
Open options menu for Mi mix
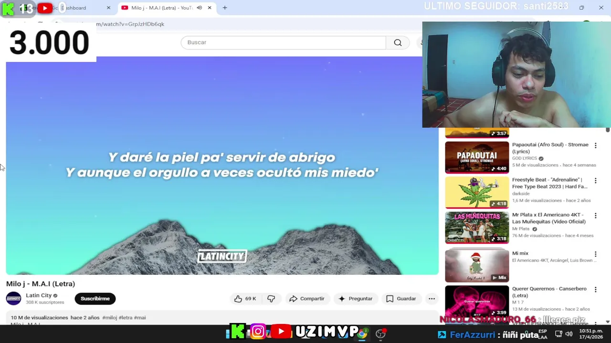(595, 254)
